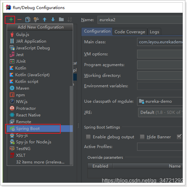Choose Jest configuration type
Screen dimensions: 187x187
[x=40, y=55]
